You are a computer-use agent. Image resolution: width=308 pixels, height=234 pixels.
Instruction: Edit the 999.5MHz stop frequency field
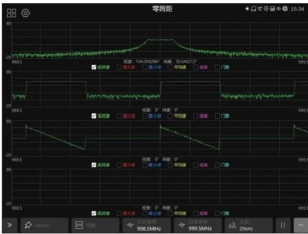click(x=198, y=225)
